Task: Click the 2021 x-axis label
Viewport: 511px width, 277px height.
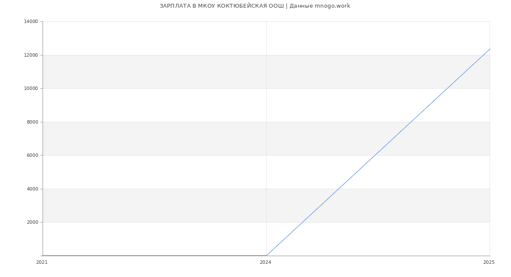Action: tap(42, 263)
